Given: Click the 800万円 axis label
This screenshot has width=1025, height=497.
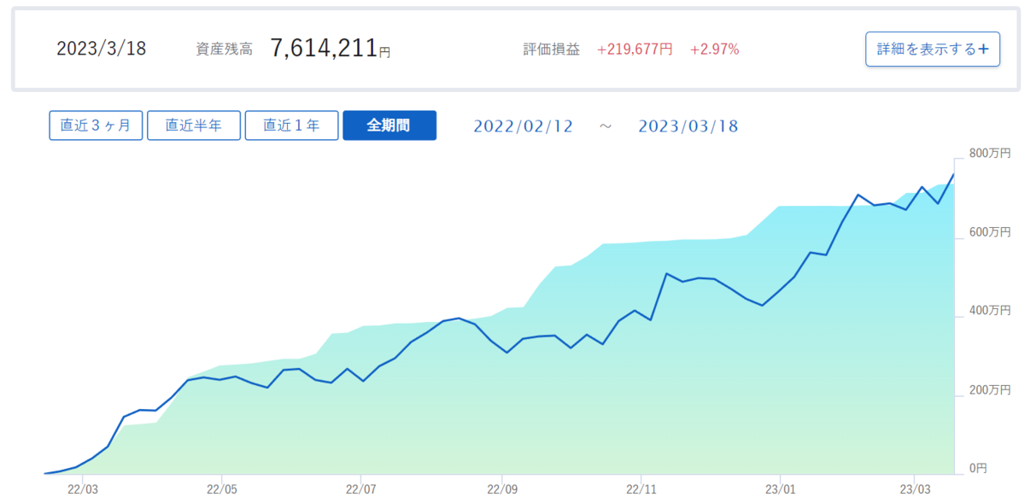Looking at the screenshot, I should (x=989, y=153).
